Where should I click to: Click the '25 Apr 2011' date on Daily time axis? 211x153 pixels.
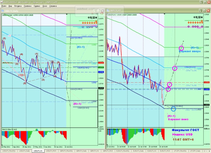click(x=27, y=147)
